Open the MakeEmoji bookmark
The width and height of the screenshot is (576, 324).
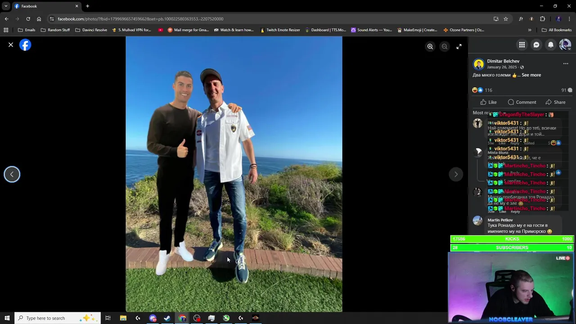(417, 30)
